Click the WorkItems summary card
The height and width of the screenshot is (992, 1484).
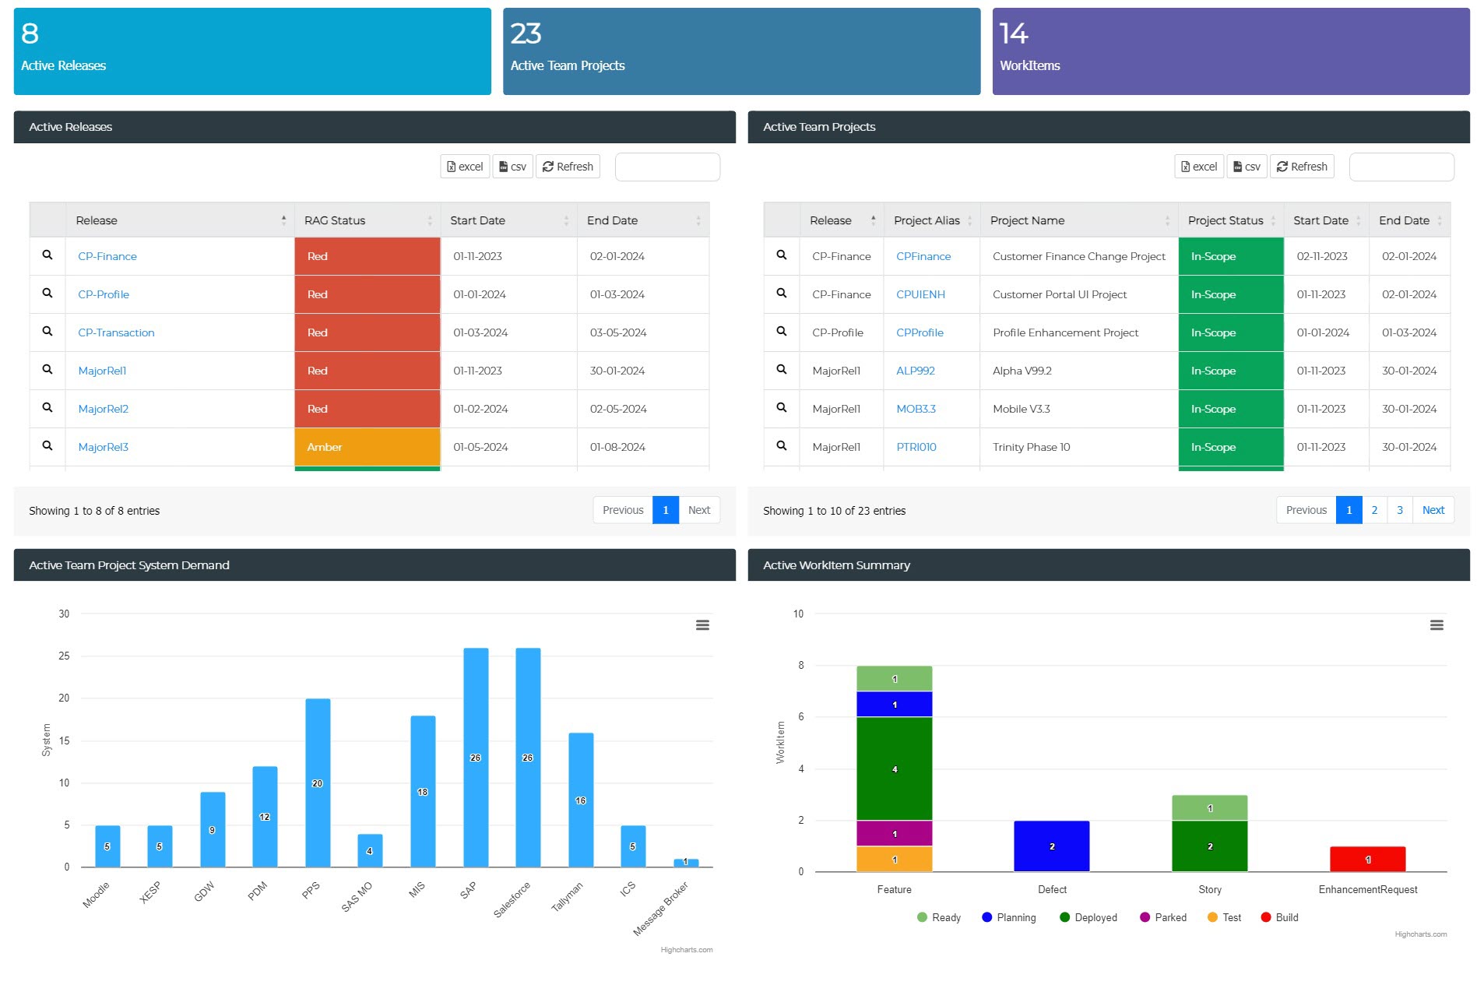1231,51
